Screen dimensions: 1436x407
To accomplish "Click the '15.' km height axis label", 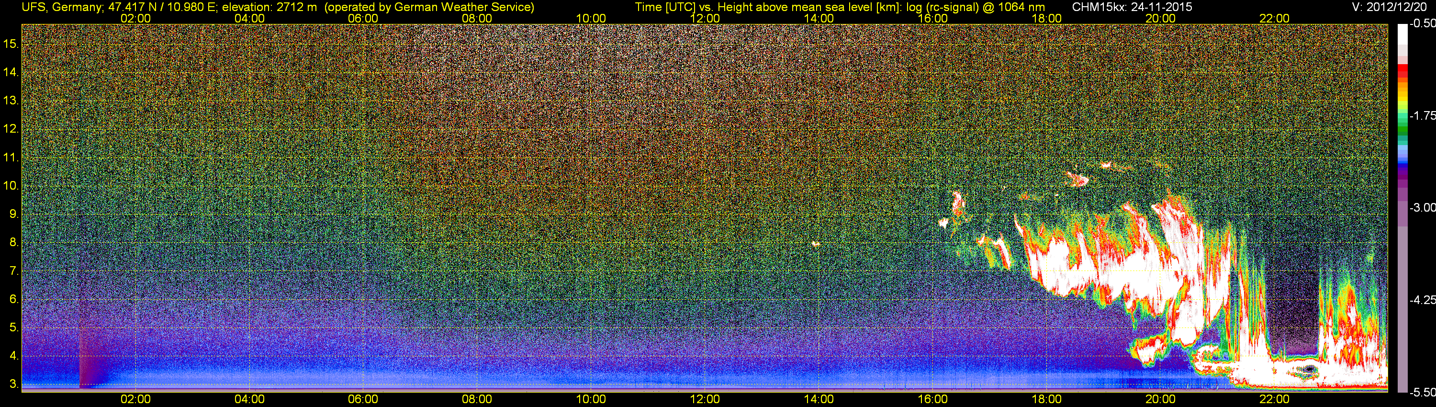I will pos(11,44).
